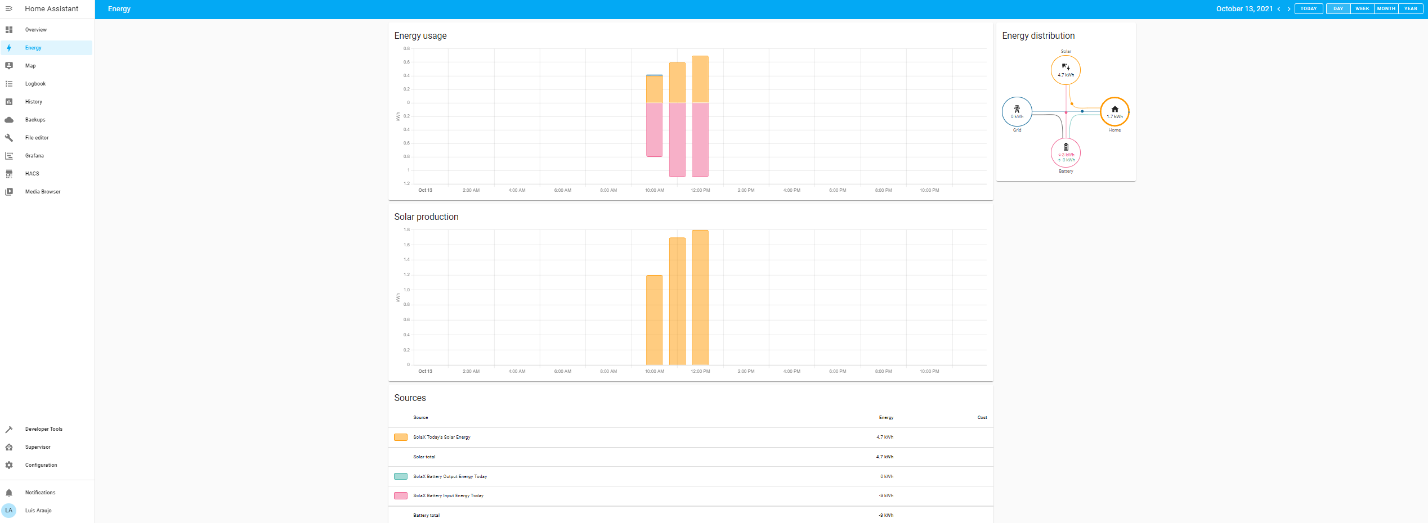
Task: Open SolaX Battery Input Energy Today row
Action: (691, 496)
